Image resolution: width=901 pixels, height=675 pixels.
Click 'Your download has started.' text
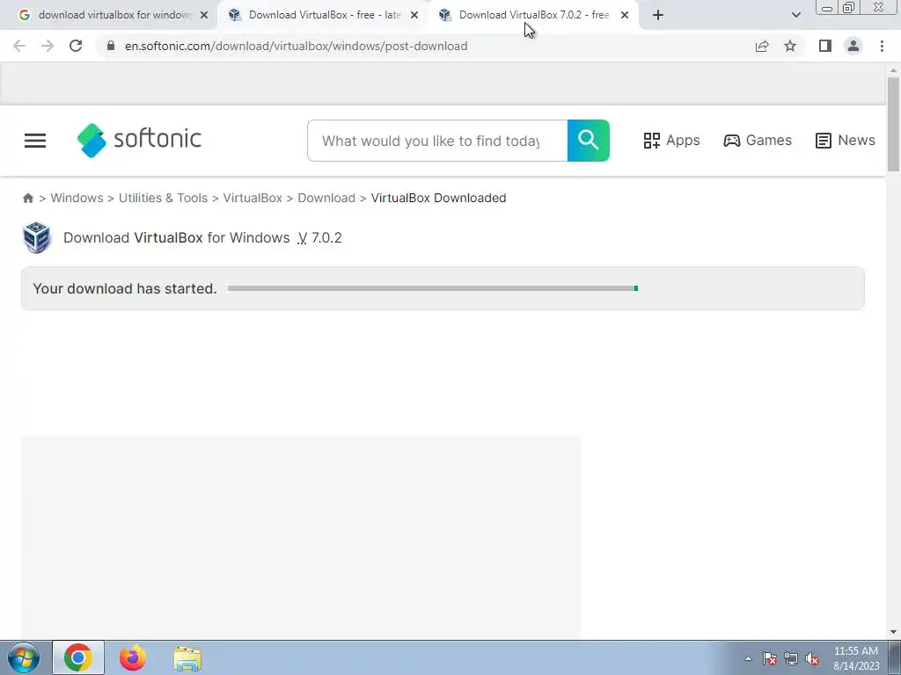(x=125, y=288)
